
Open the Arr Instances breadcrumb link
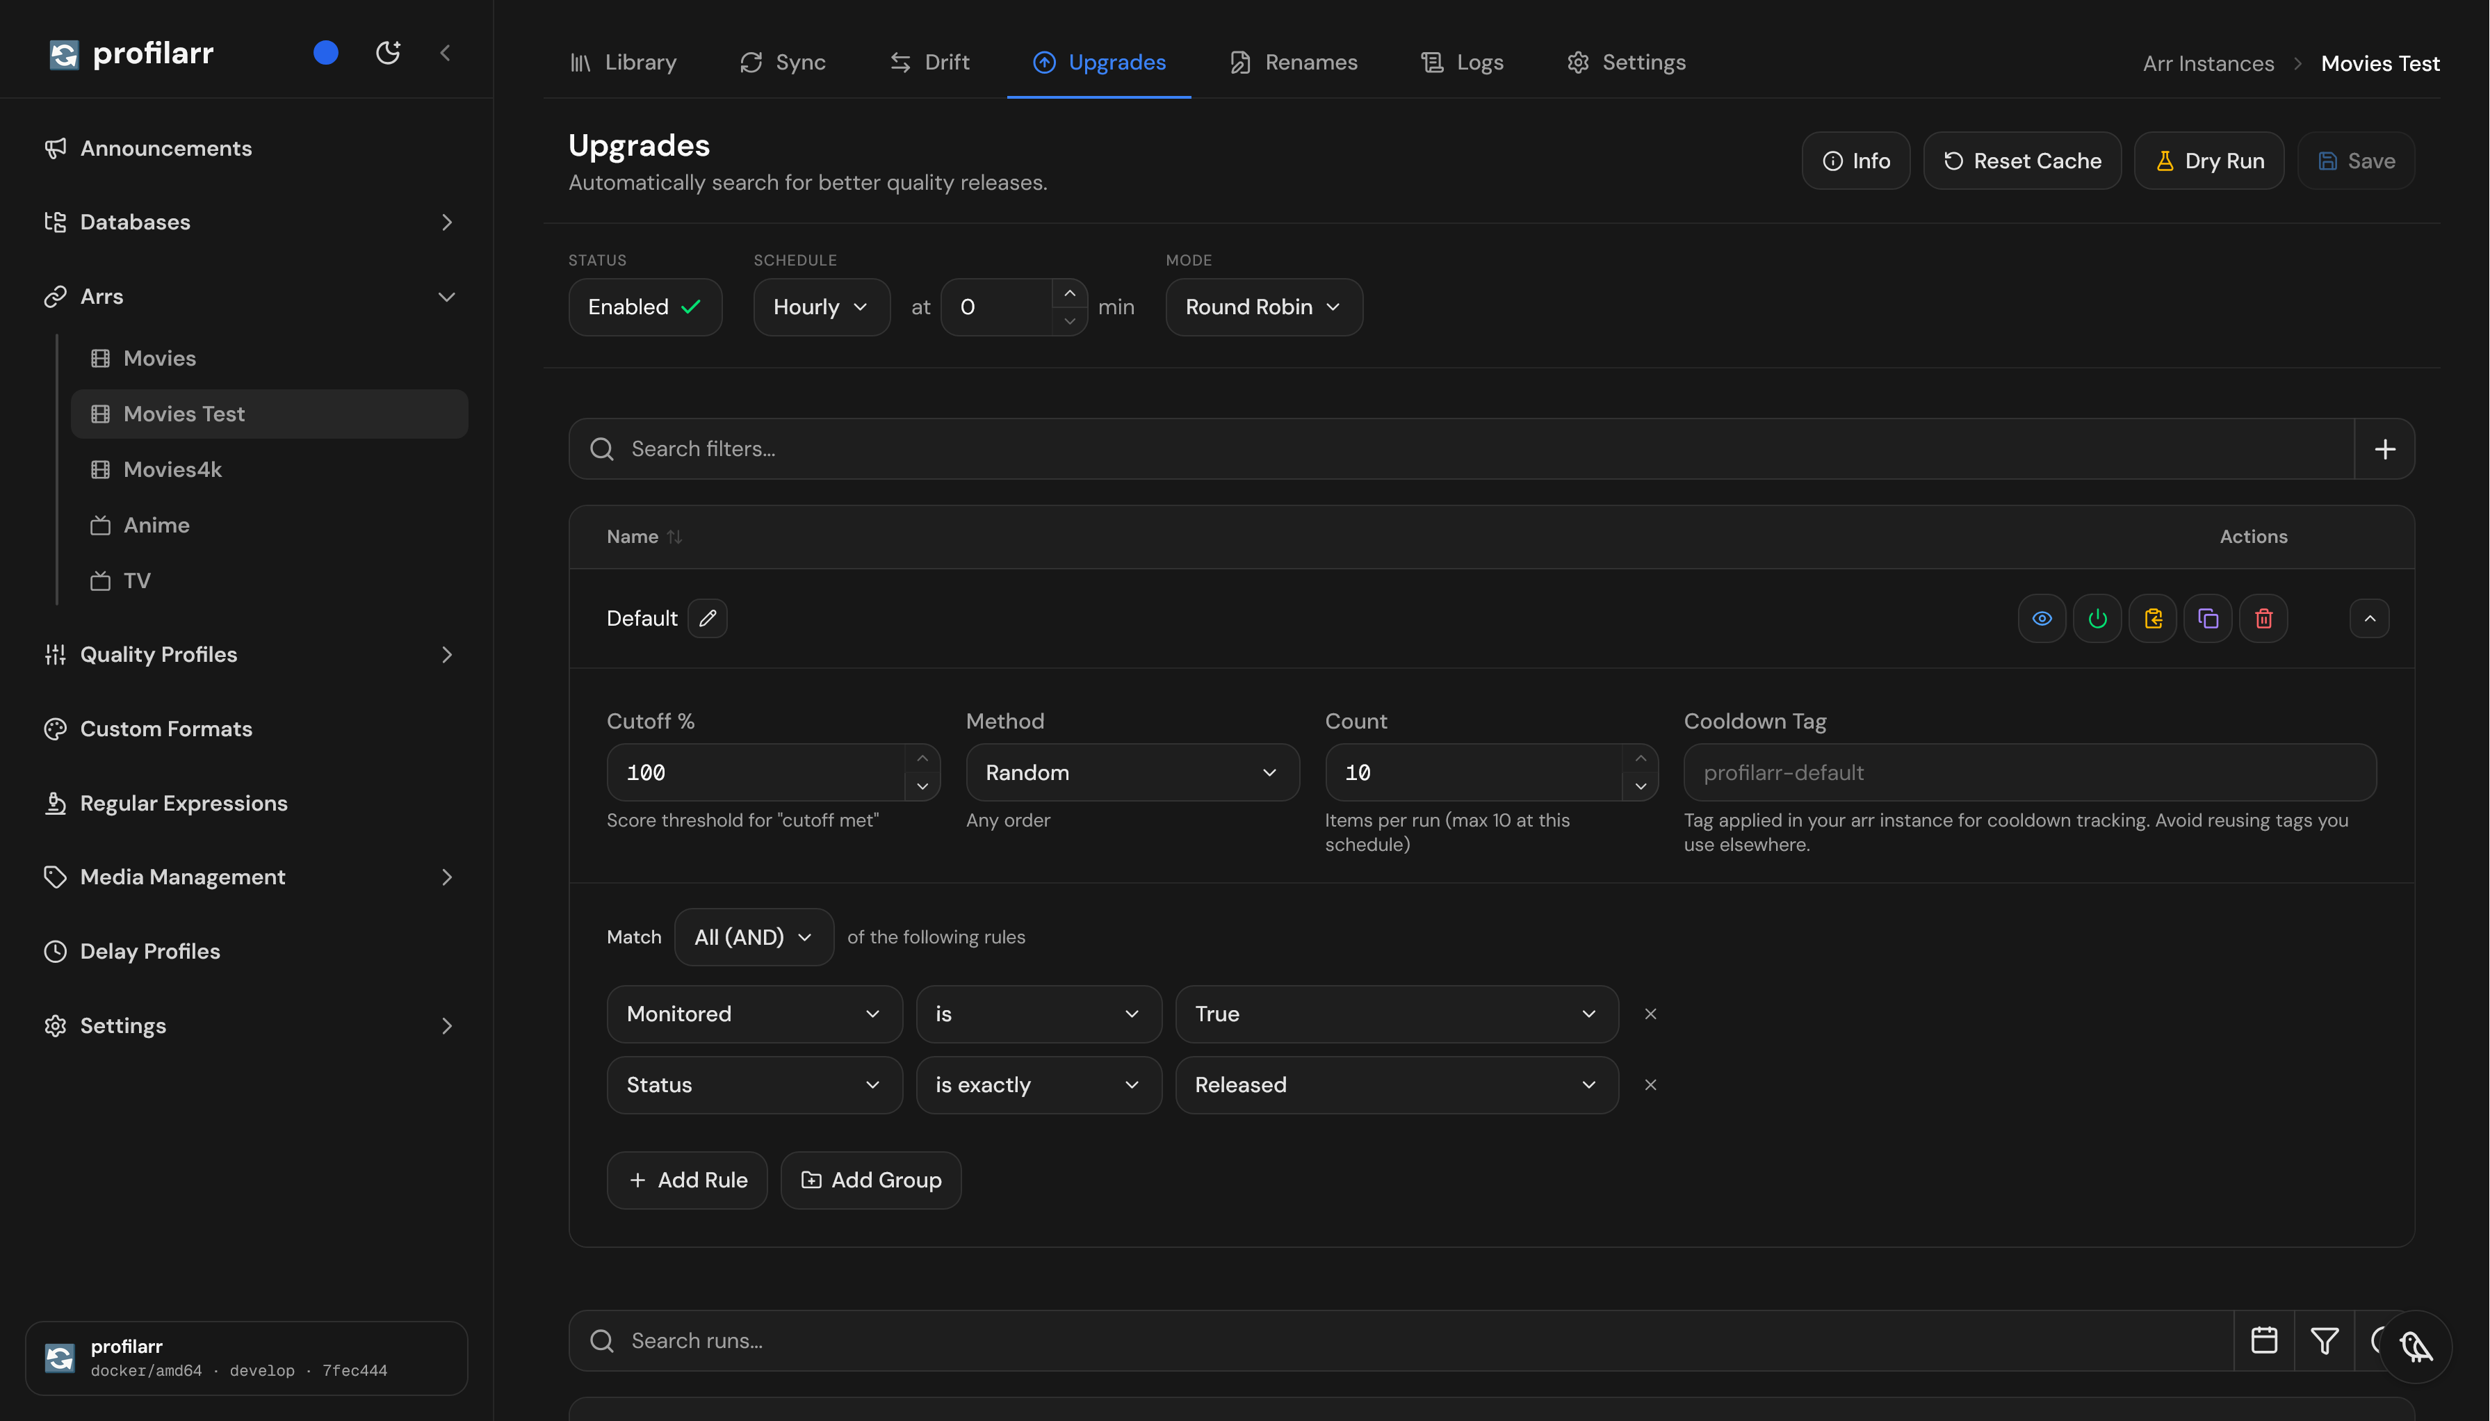tap(2208, 63)
